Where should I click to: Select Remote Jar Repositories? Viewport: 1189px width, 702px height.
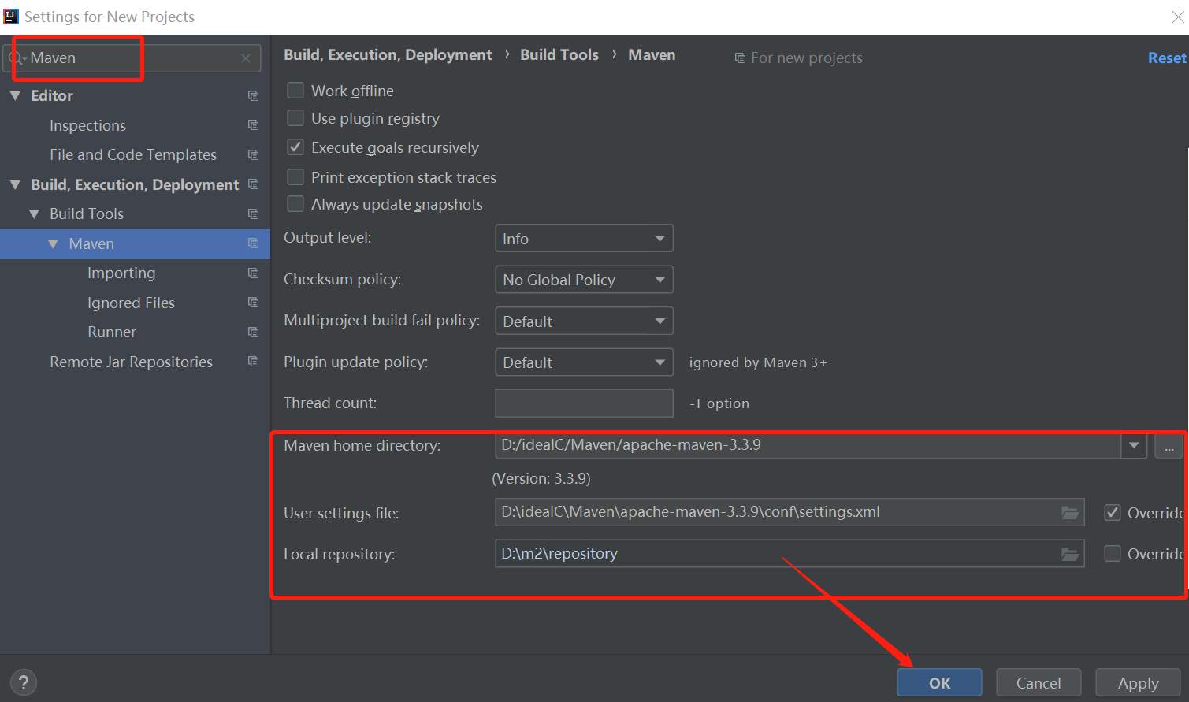tap(131, 362)
